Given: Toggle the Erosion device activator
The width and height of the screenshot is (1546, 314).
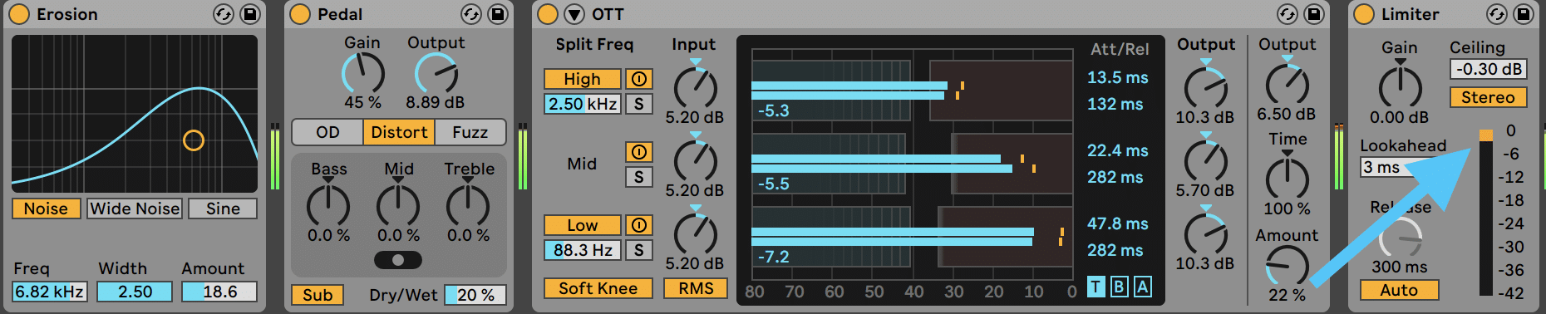Looking at the screenshot, I should [18, 14].
